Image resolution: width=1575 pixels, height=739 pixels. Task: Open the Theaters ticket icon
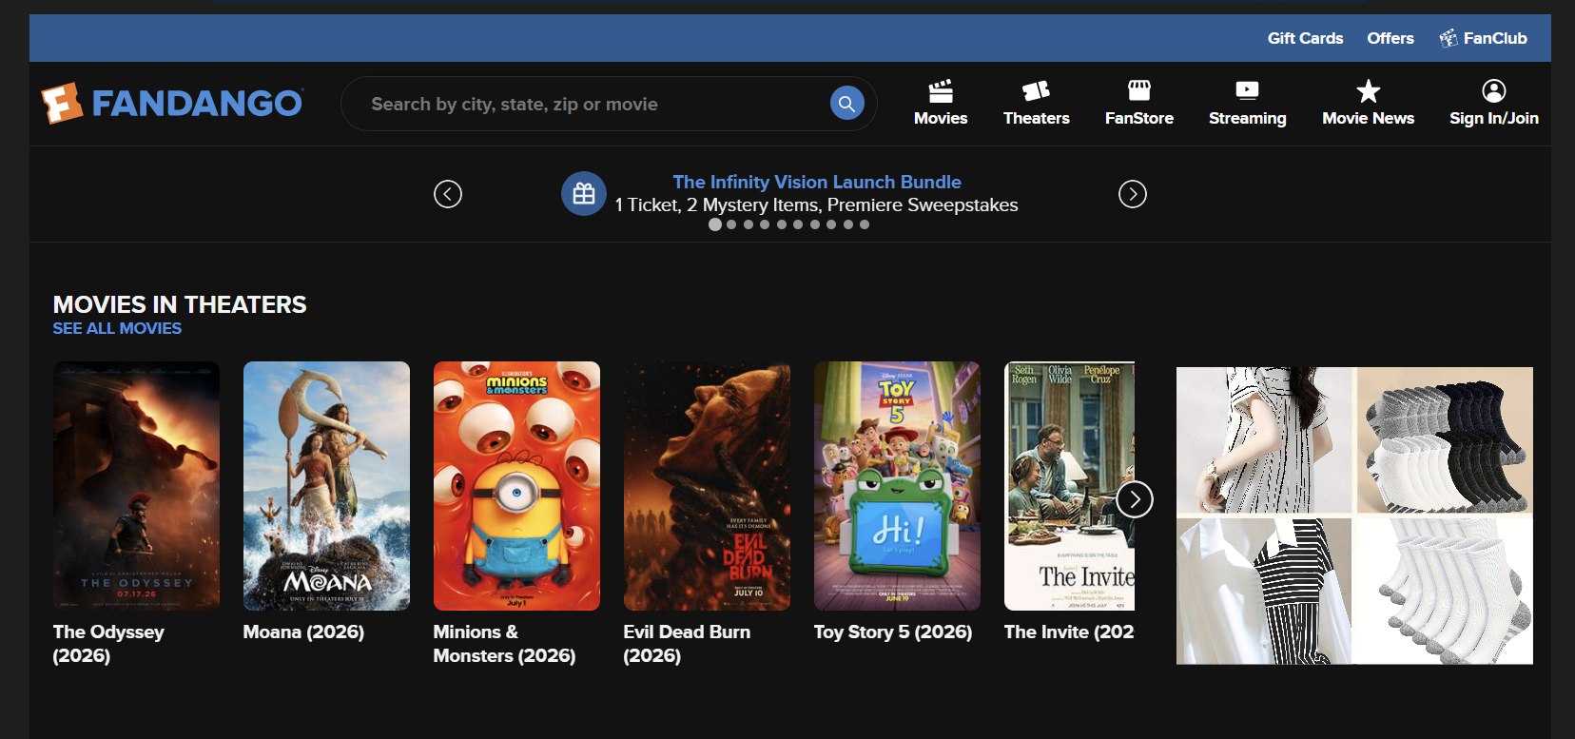pos(1036,91)
